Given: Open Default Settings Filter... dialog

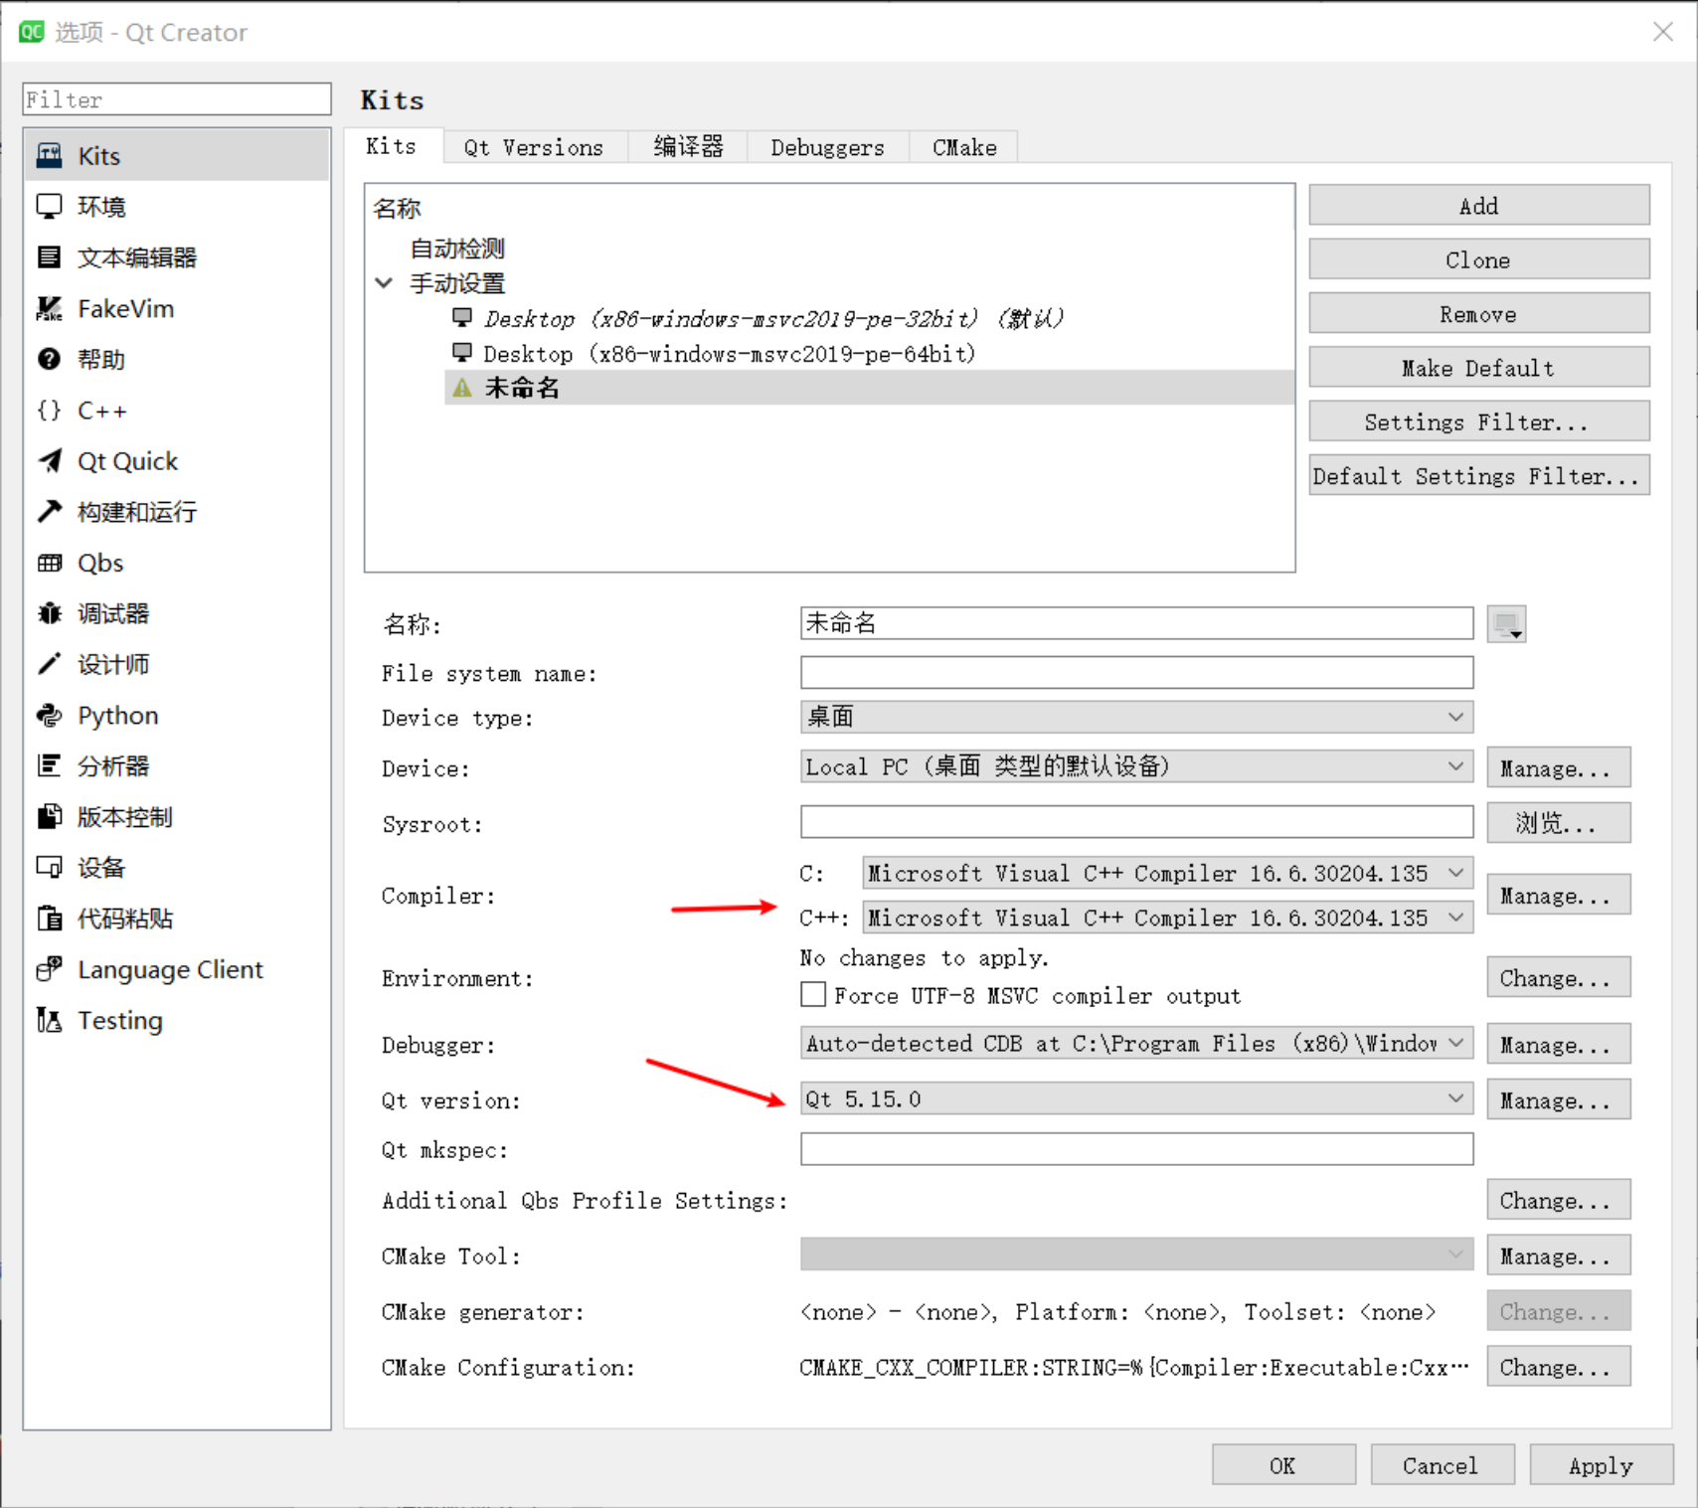Looking at the screenshot, I should [x=1479, y=475].
